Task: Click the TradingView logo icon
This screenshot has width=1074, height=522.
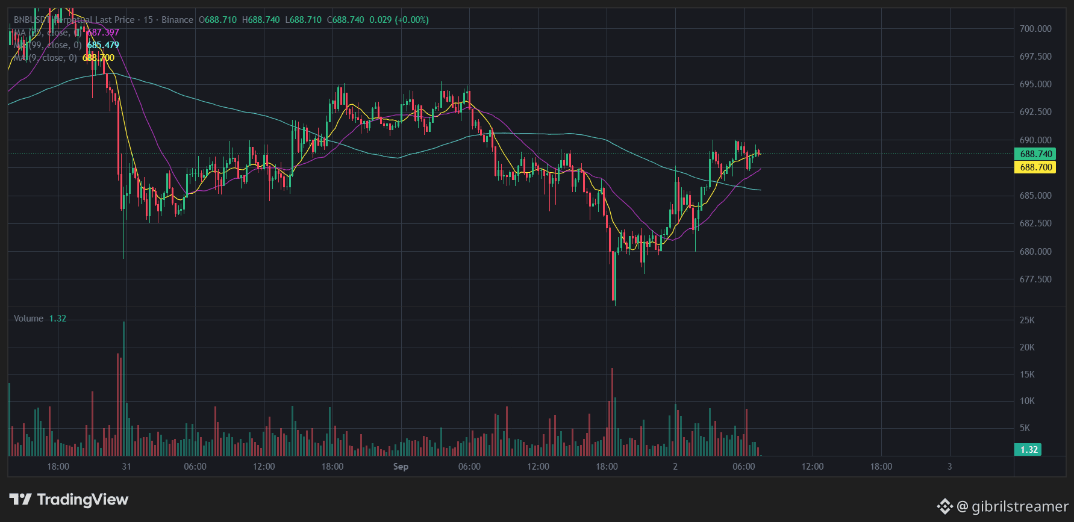Action: [x=20, y=499]
